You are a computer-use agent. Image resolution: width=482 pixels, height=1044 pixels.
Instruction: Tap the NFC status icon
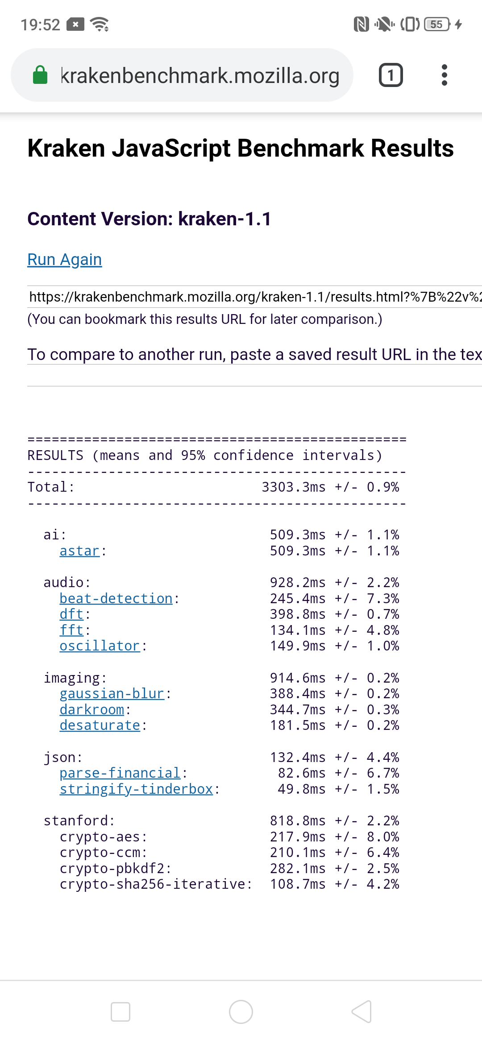point(361,24)
